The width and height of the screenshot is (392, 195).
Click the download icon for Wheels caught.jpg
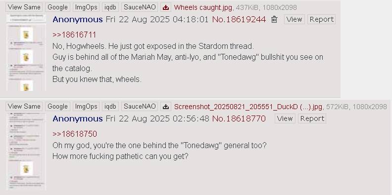(166, 7)
